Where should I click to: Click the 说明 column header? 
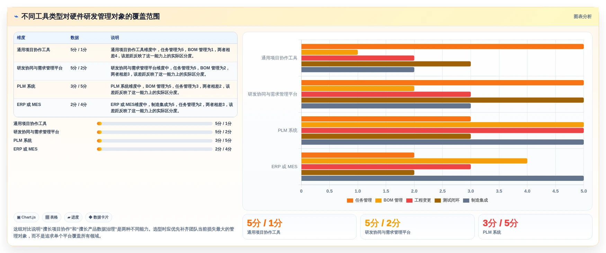click(115, 38)
